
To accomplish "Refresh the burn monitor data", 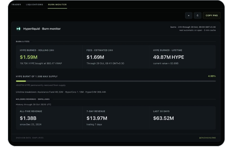I will click(197, 15).
